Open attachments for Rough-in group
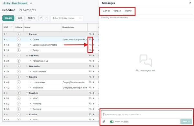194x126 pixels. [x=94, y=93]
